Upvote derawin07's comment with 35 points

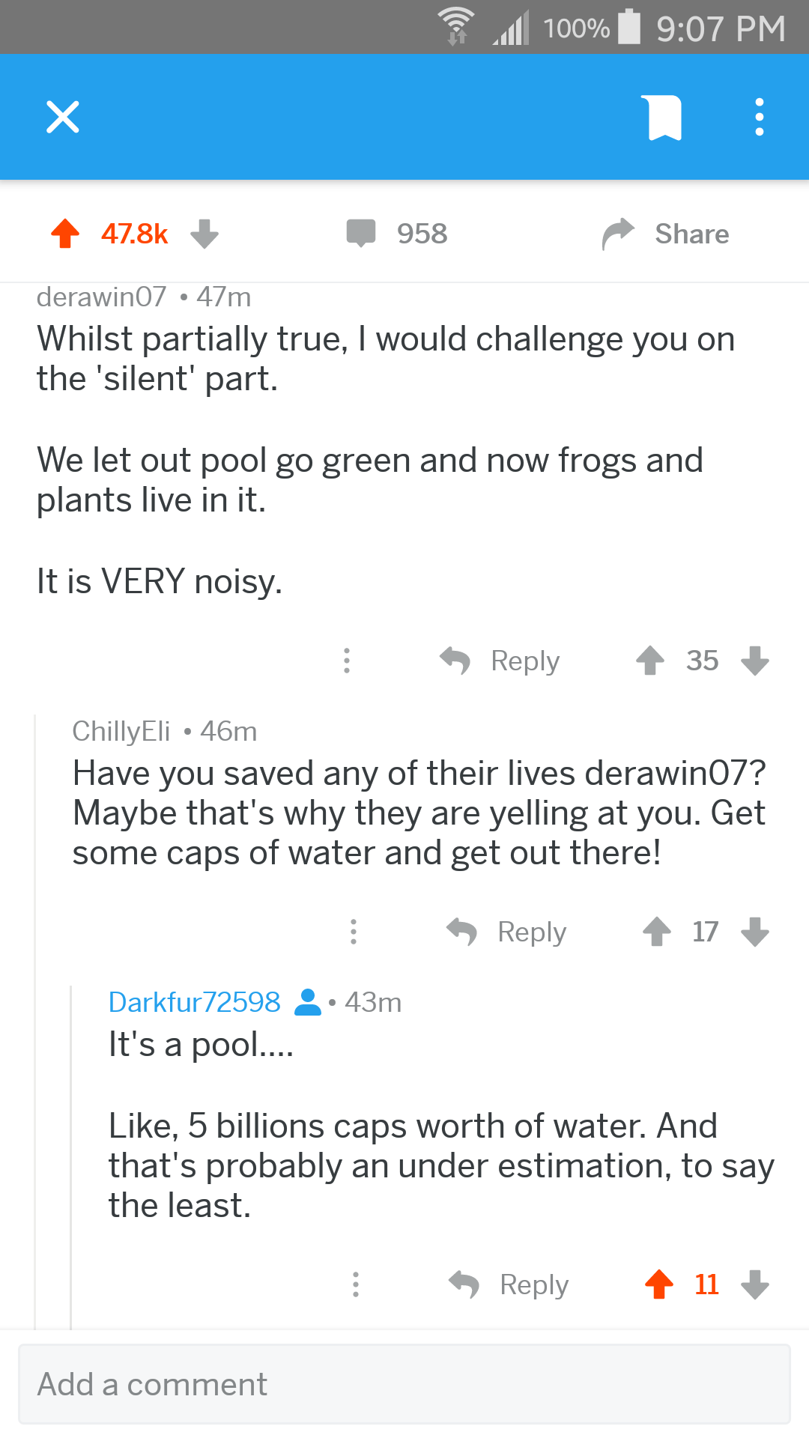point(650,661)
